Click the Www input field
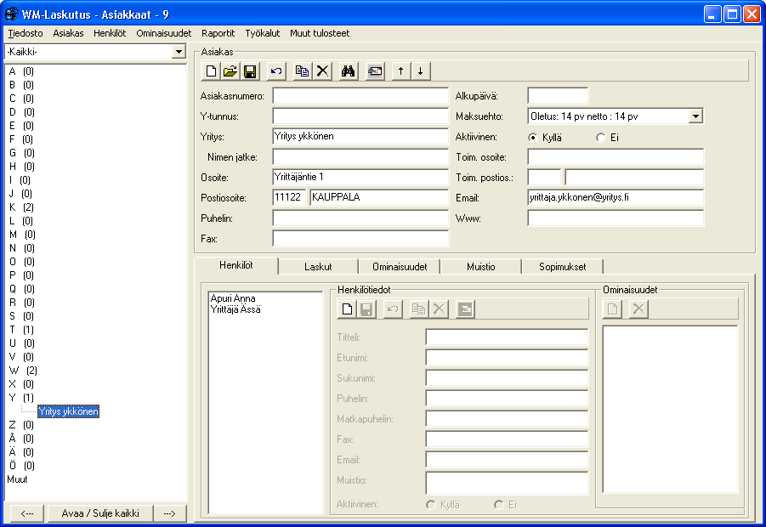766x527 pixels. click(x=616, y=218)
